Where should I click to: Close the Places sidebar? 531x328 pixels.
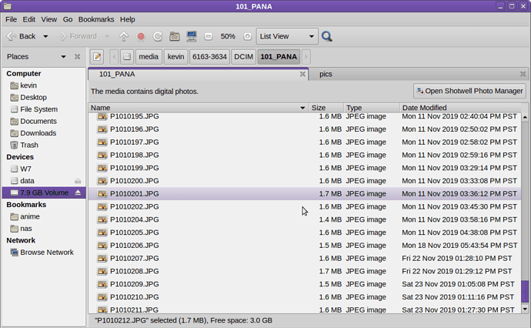[77, 56]
